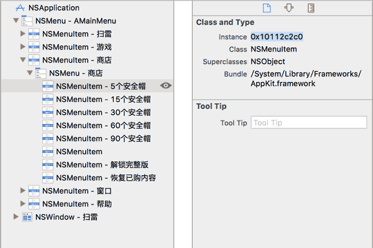
Task: Click the Class and Type header
Action: [x=225, y=22]
